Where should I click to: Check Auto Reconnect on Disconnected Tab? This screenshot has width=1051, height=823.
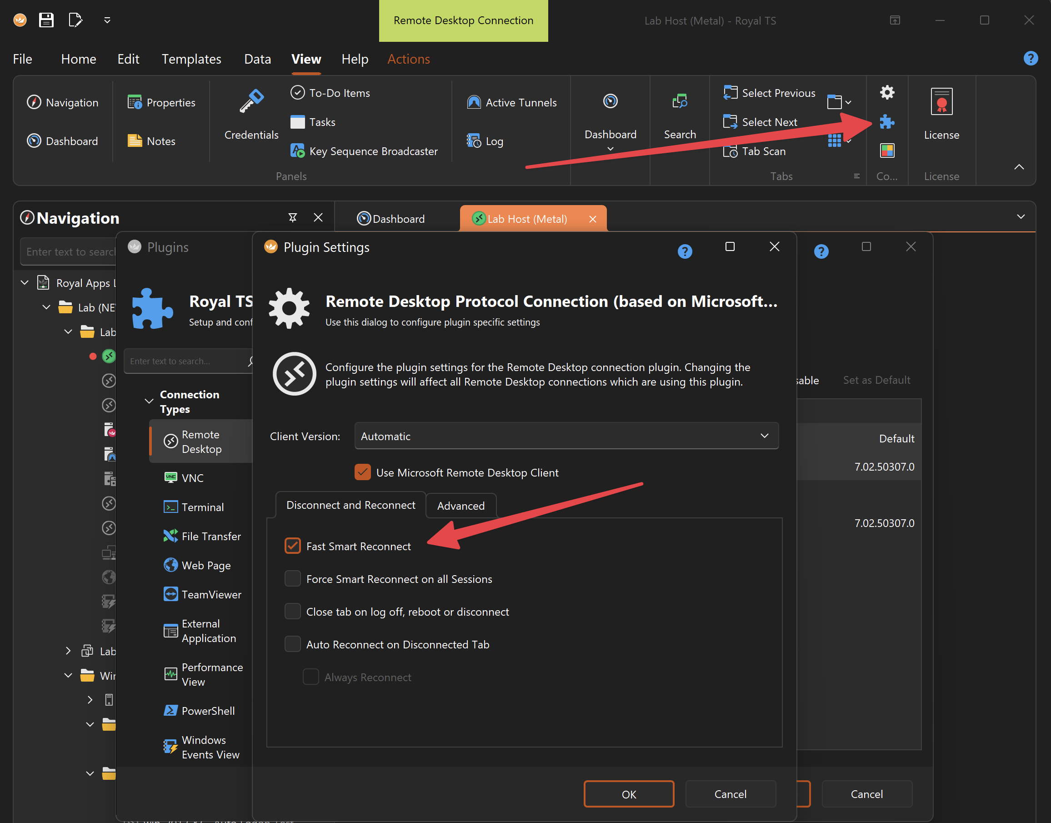click(x=292, y=644)
